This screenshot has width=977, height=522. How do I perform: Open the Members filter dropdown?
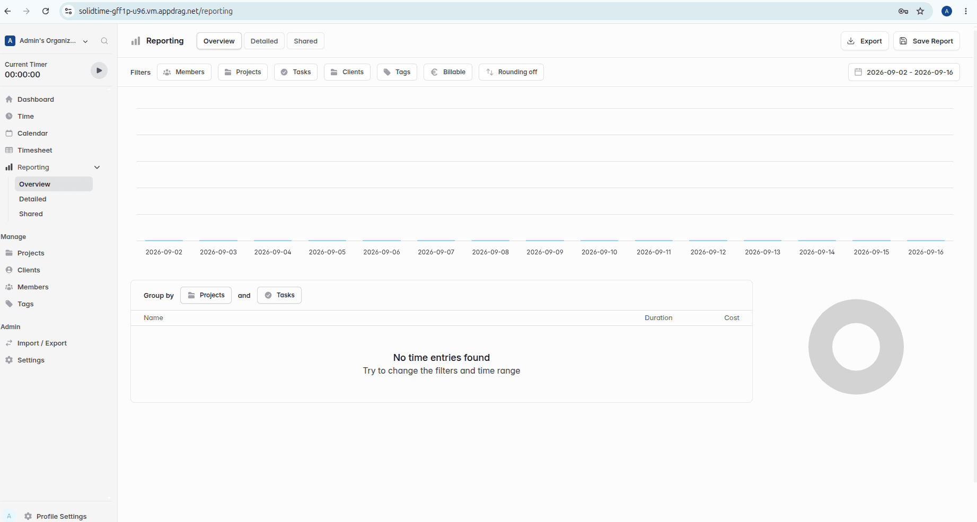point(184,72)
